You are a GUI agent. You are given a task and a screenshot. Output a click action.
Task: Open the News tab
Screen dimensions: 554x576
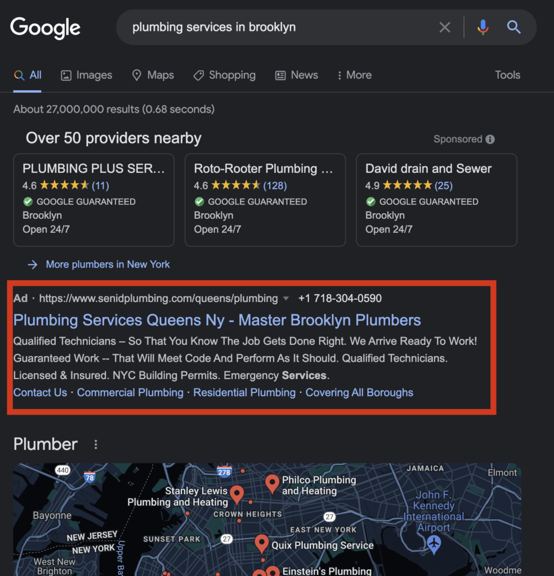(297, 75)
